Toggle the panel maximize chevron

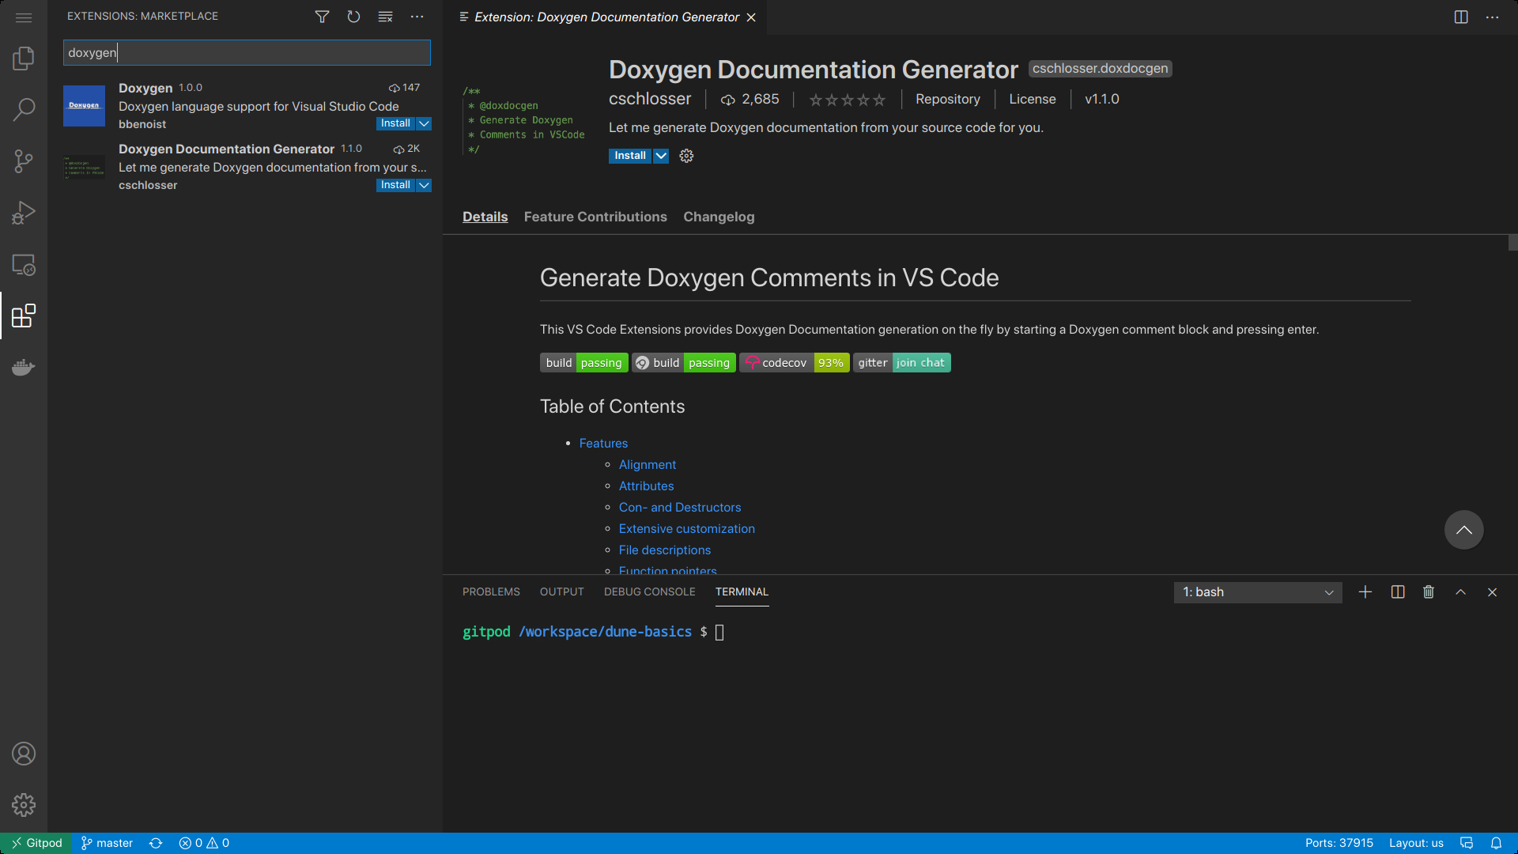(1460, 591)
